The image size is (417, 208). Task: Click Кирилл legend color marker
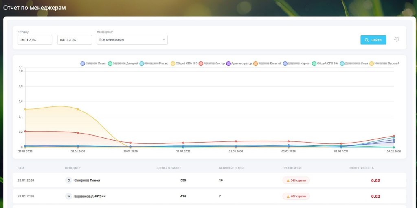[285, 63]
